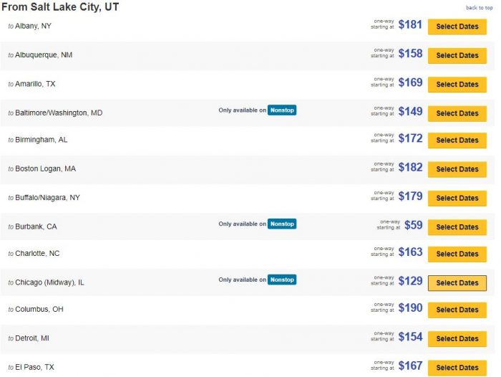This screenshot has width=501, height=377.
Task: Select Dates for Detroit, MI flight
Action: (457, 338)
